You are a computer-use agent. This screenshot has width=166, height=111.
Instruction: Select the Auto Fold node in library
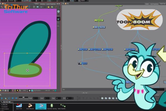coord(19,107)
